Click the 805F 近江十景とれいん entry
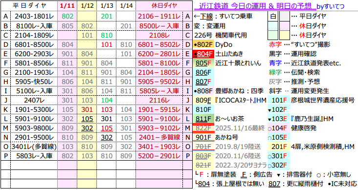This screenshot has height=190, width=358. 227,63
